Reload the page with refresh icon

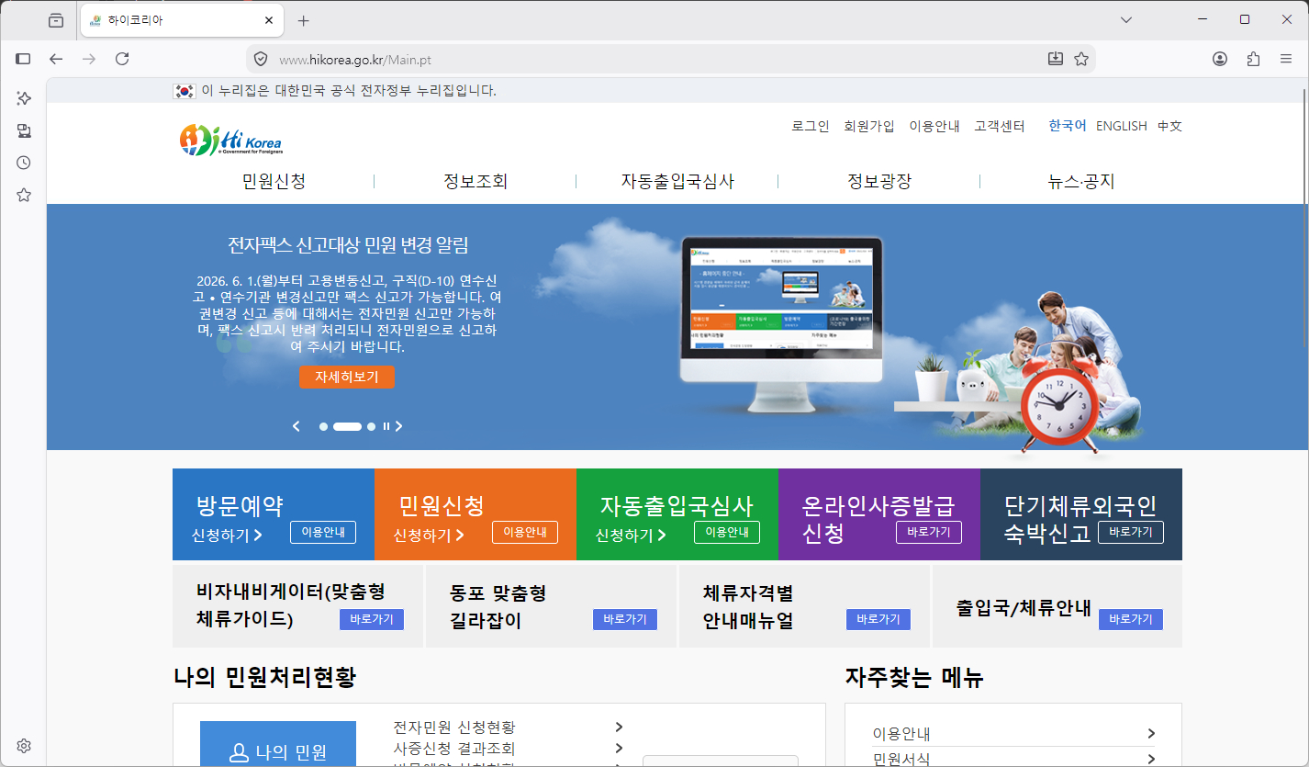(x=122, y=59)
